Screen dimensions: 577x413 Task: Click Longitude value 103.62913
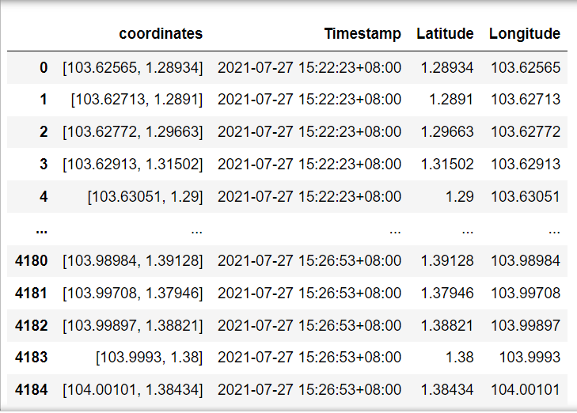526,164
